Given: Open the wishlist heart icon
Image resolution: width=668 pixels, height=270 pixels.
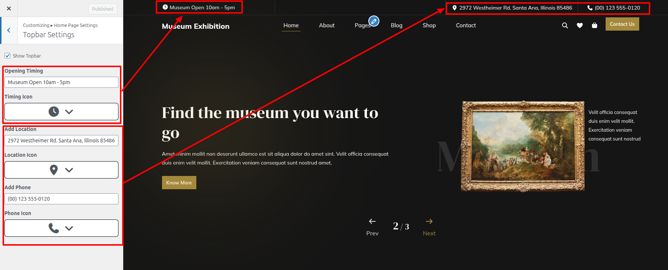Looking at the screenshot, I should (579, 25).
